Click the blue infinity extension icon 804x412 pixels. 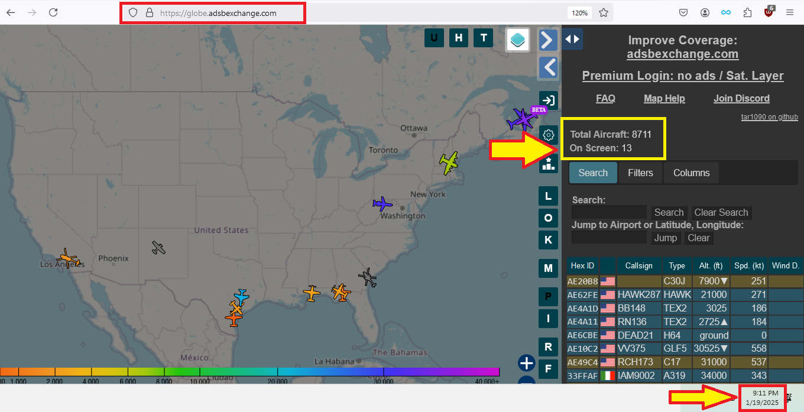click(726, 12)
